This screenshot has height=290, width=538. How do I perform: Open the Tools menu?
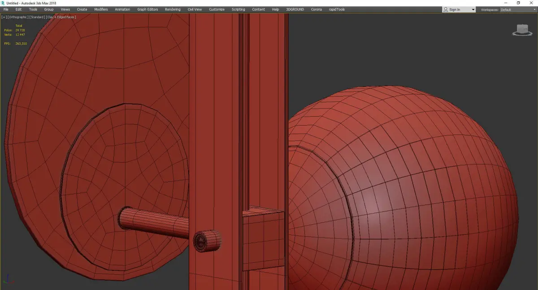[x=33, y=9]
